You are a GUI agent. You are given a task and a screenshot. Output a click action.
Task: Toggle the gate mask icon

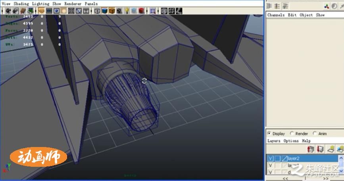[x=64, y=11]
